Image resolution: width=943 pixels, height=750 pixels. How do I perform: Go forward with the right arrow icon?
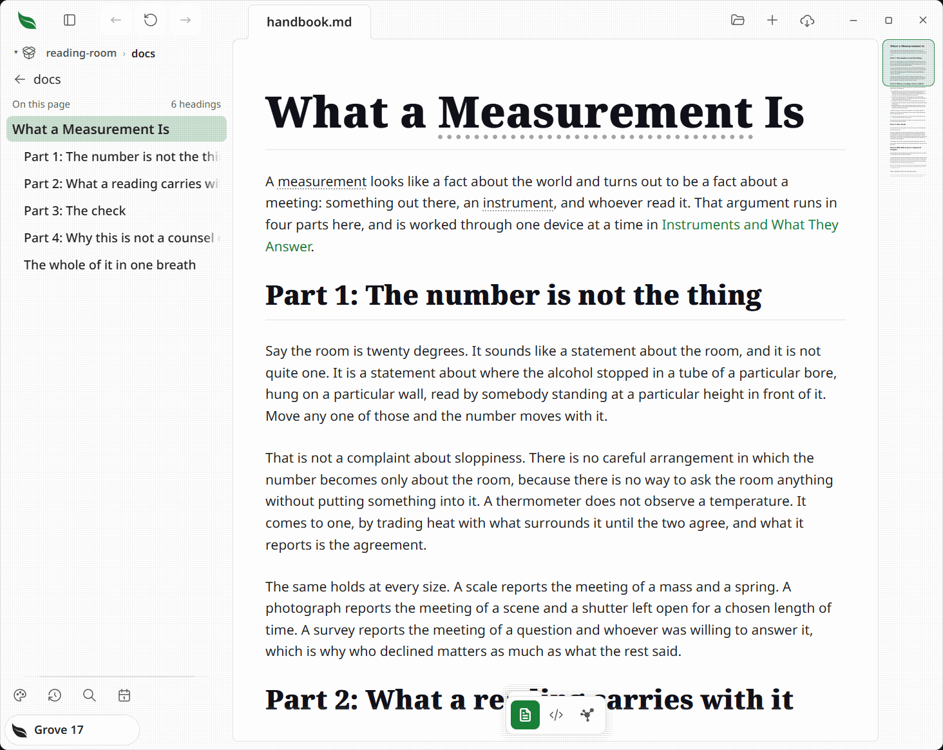(186, 20)
